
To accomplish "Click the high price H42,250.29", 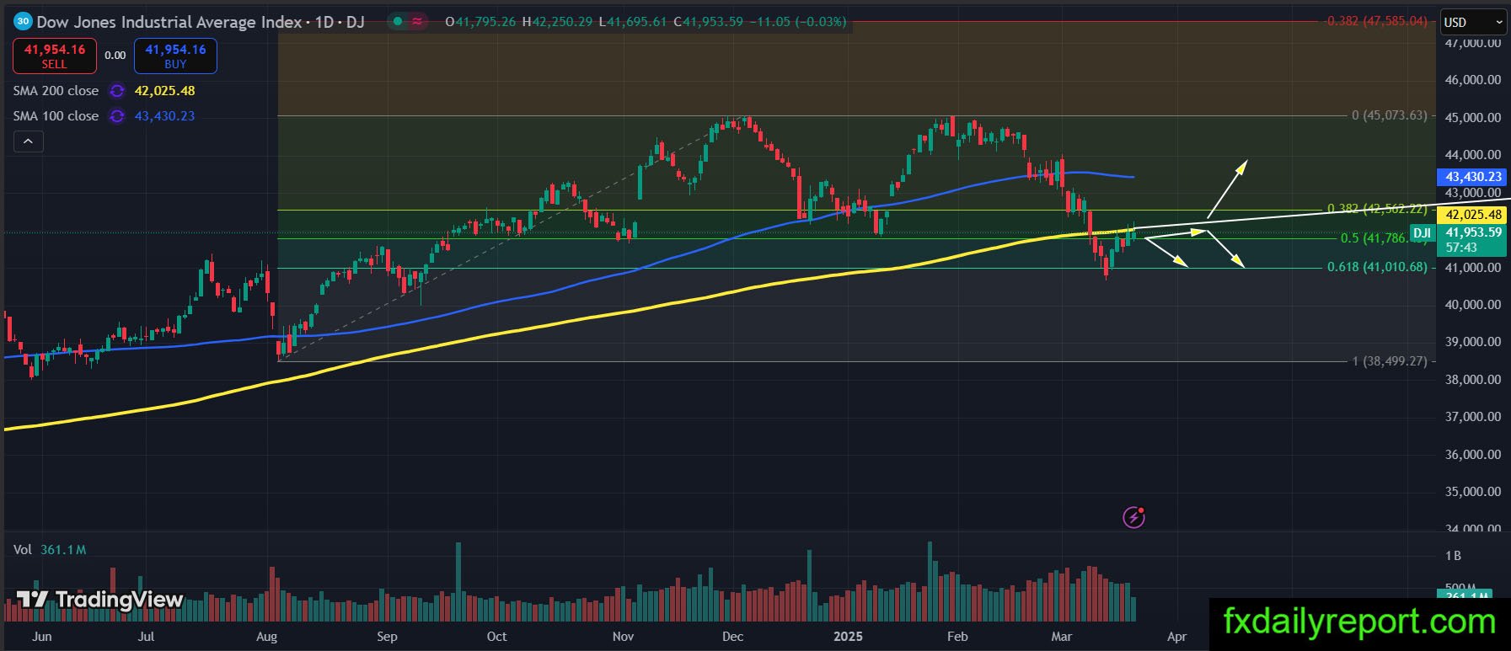I will click(x=558, y=22).
